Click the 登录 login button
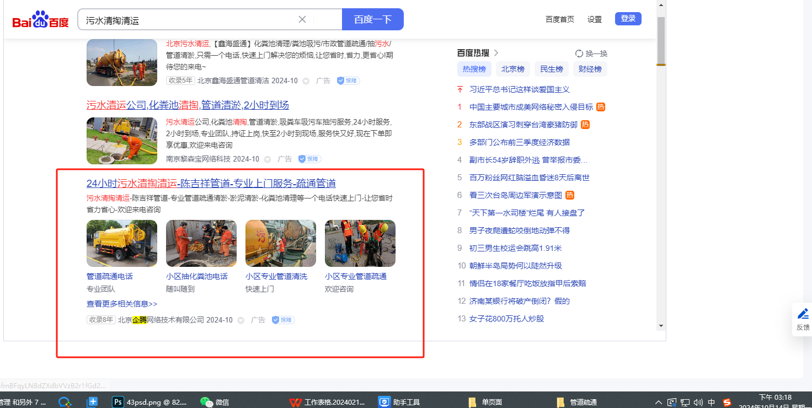The width and height of the screenshot is (812, 408). [x=628, y=19]
